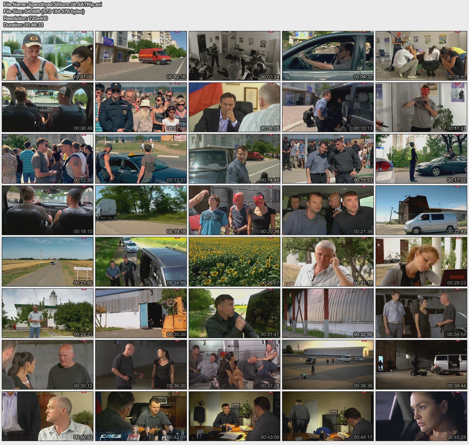This screenshot has height=445, width=469.
Task: Select the woman with laptop frame 00:28:23
Action: pyautogui.click(x=421, y=262)
